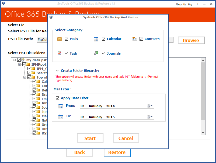Click scroll down arrow of folder list
Image resolution: width=216 pixels, height=163 pixels.
(x=203, y=133)
